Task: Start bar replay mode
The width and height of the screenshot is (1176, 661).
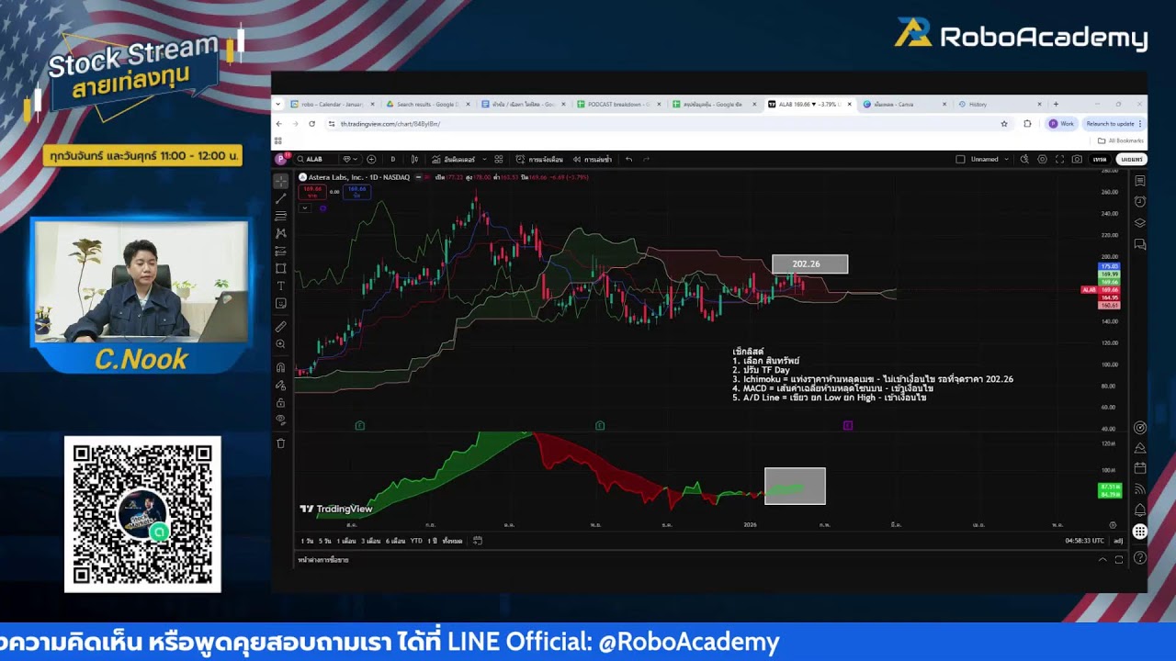Action: (593, 160)
